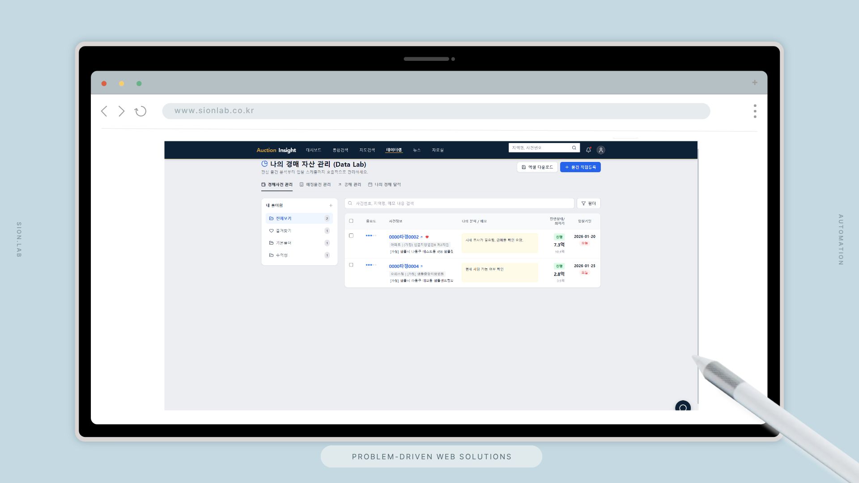The width and height of the screenshot is (859, 483).
Task: Click the user profile avatar icon
Action: (x=601, y=150)
